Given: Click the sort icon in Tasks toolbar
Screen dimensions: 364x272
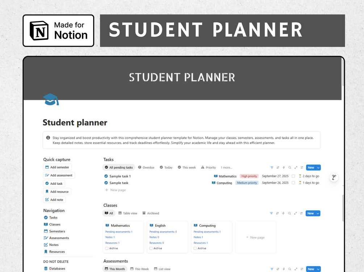Looking at the screenshot, I should pos(278,167).
